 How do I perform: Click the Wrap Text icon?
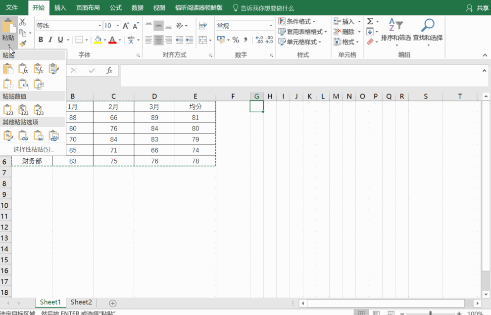(202, 26)
